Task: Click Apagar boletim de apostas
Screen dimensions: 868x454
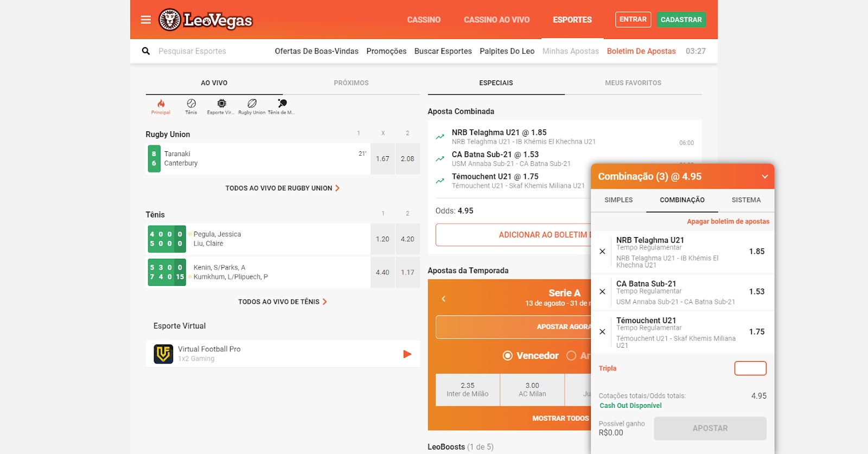Action: pos(728,221)
